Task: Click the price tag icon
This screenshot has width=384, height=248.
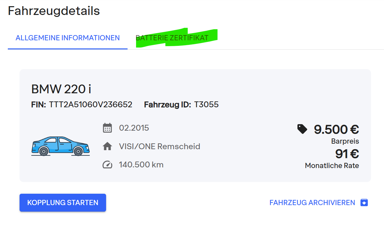Action: click(x=302, y=129)
